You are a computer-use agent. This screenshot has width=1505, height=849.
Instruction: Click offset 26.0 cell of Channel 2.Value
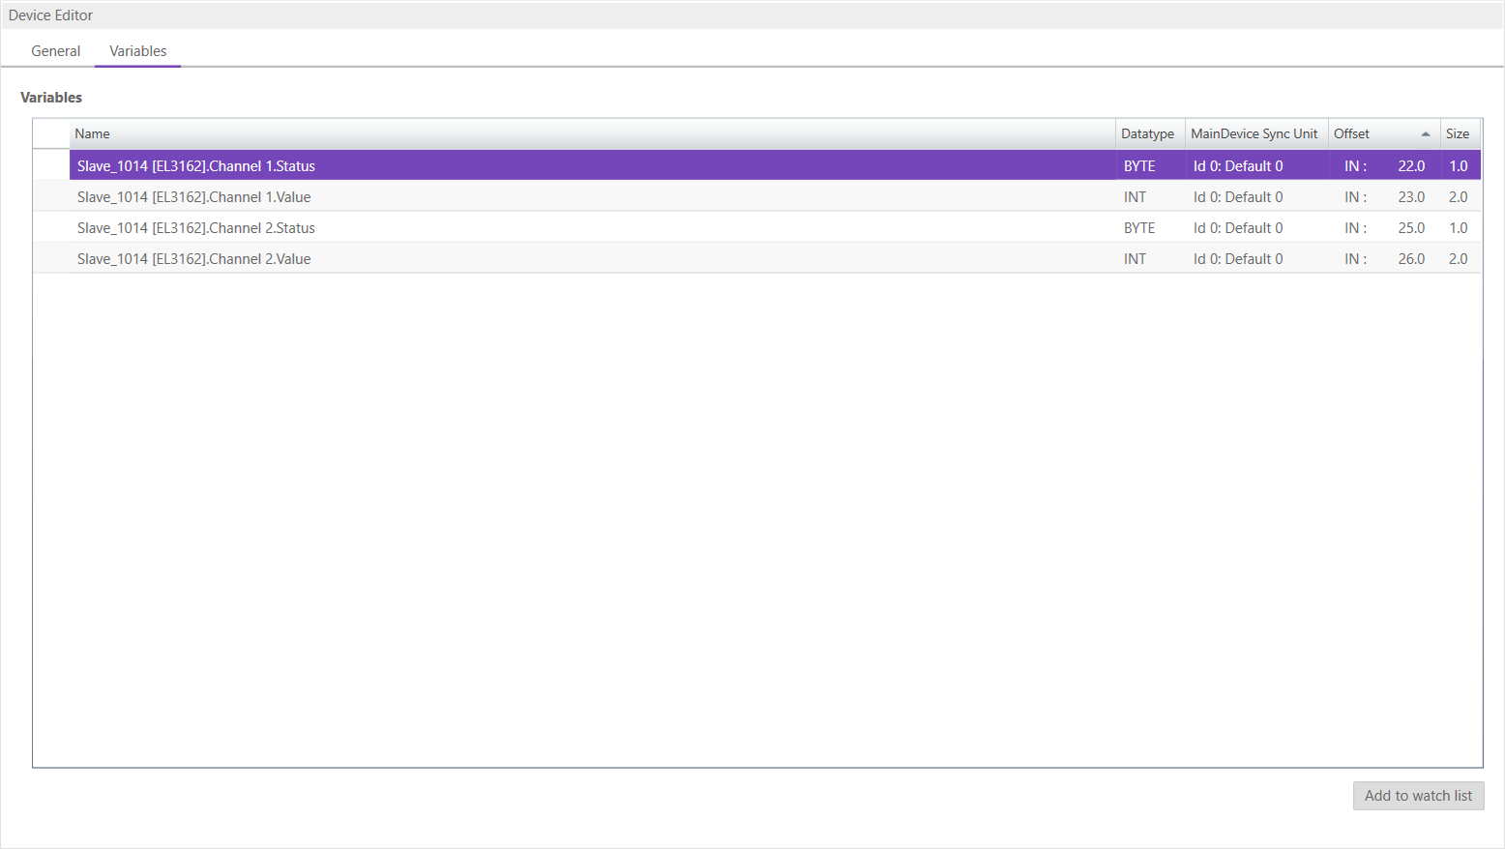pos(1410,259)
